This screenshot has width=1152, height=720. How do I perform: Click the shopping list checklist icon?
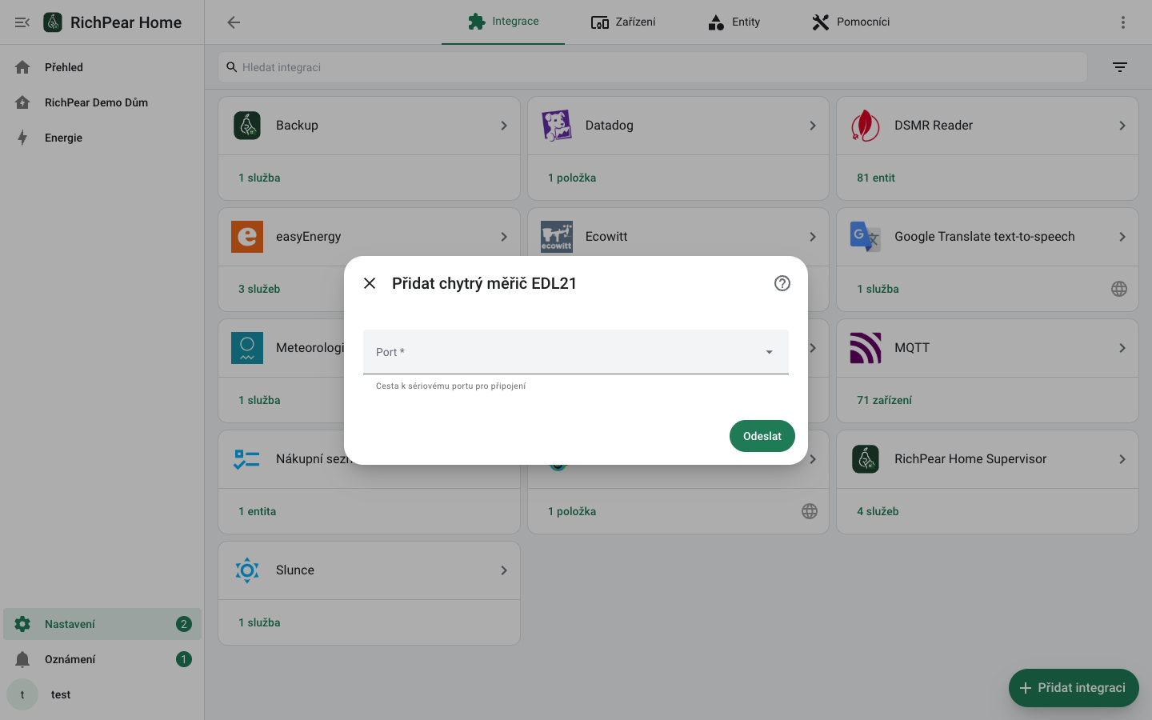tap(247, 459)
